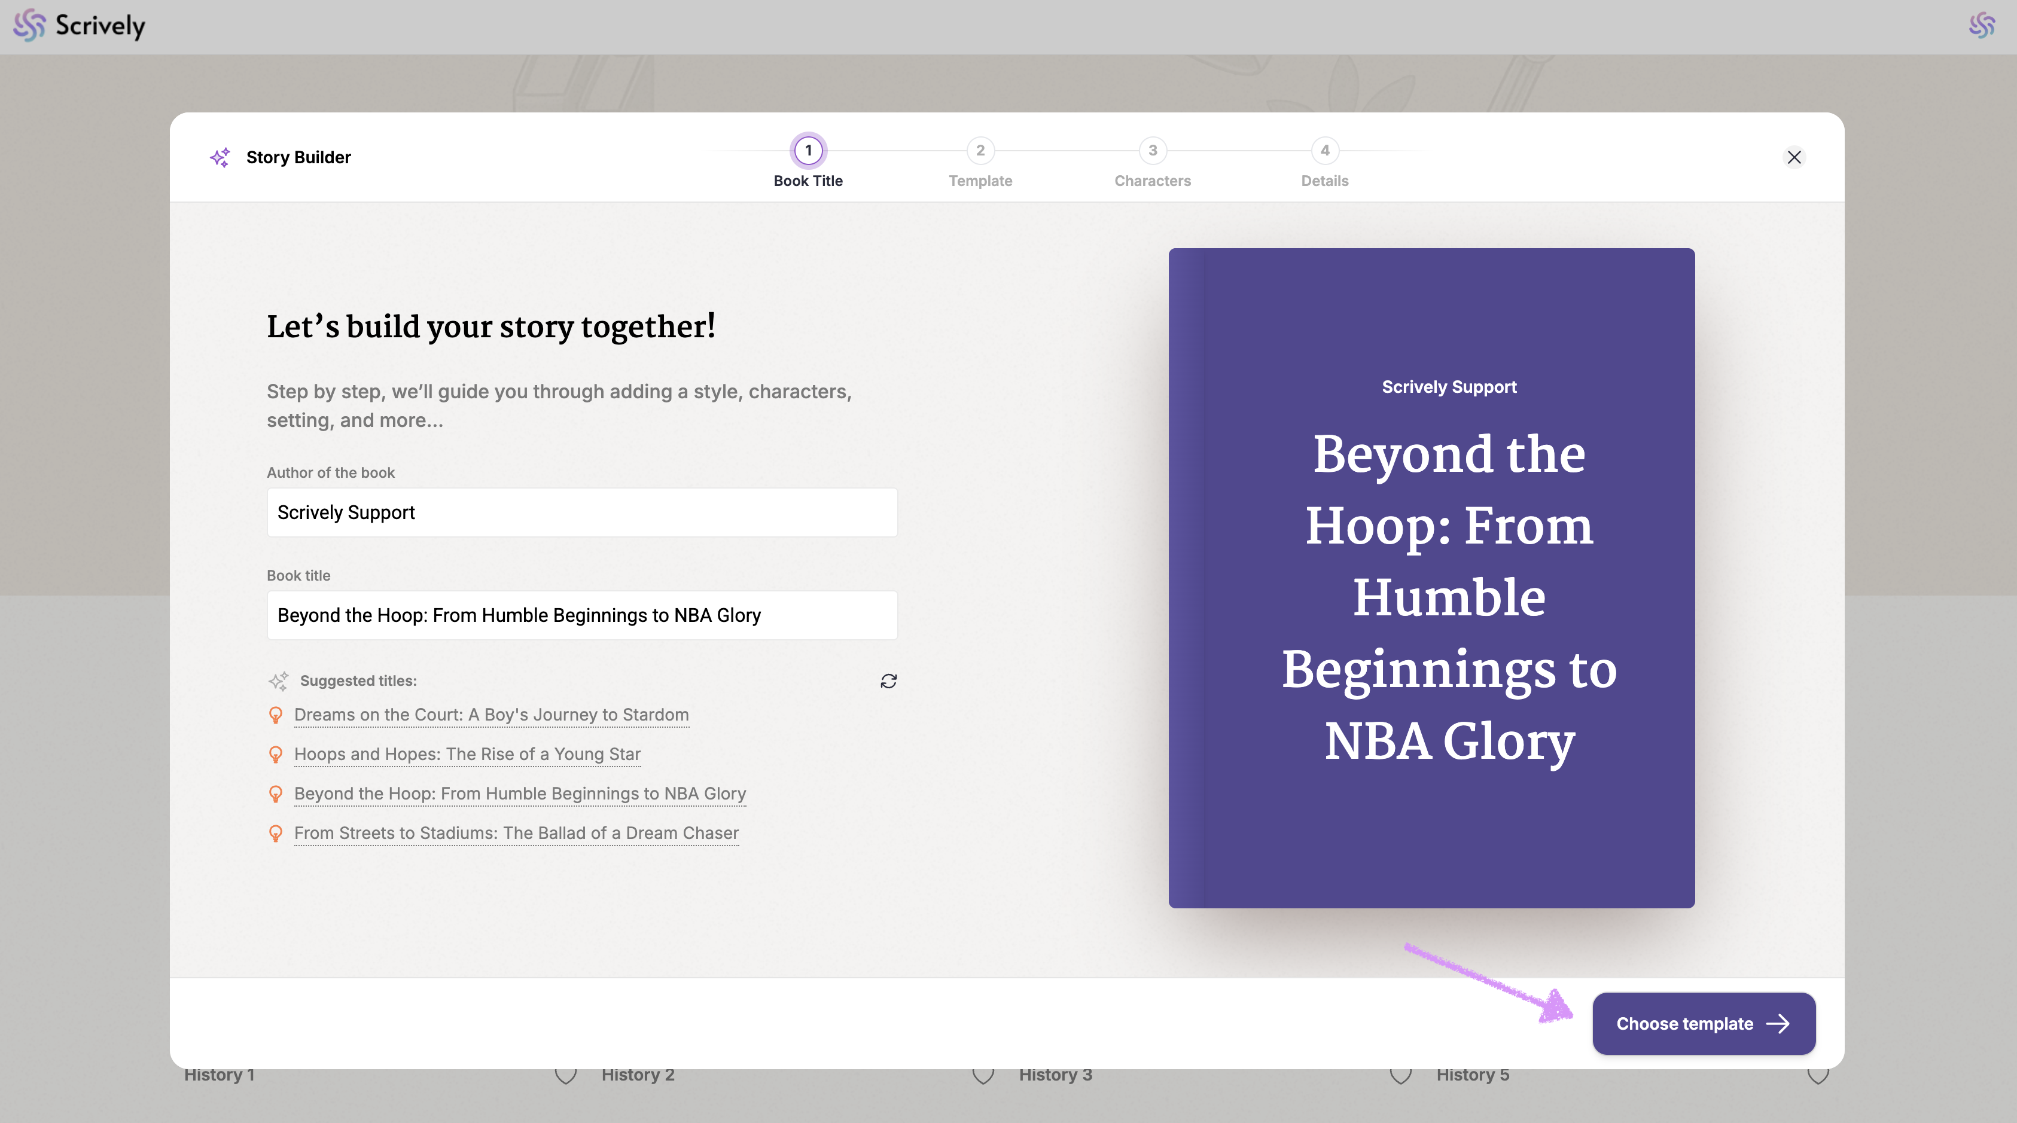Viewport: 2017px width, 1123px height.
Task: Click the lightbulb beside From Streets to Stadiums
Action: point(276,834)
